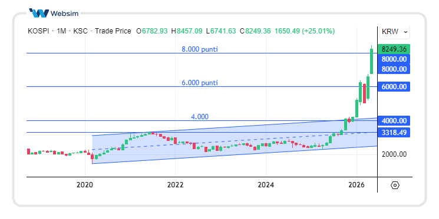Image resolution: width=439 pixels, height=219 pixels.
Task: Click the large red candle near 6000
Action: (x=364, y=93)
